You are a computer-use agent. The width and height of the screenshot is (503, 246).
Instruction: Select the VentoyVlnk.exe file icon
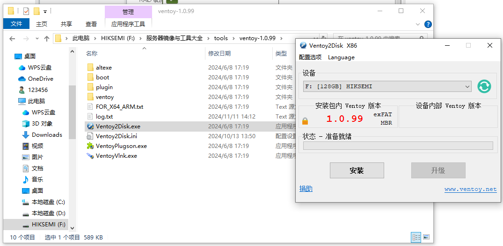point(90,156)
